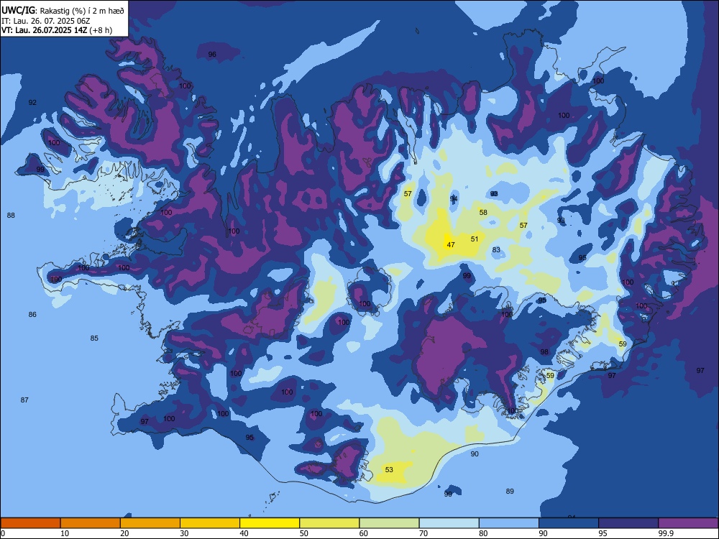Click the 'VT: Lau. 26.07.2025 14Z (+8 h)' line
Image resolution: width=719 pixels, height=539 pixels.
click(56, 30)
